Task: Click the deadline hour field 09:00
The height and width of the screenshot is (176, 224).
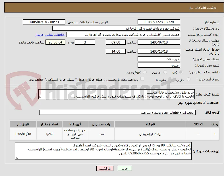Action: click(116, 42)
